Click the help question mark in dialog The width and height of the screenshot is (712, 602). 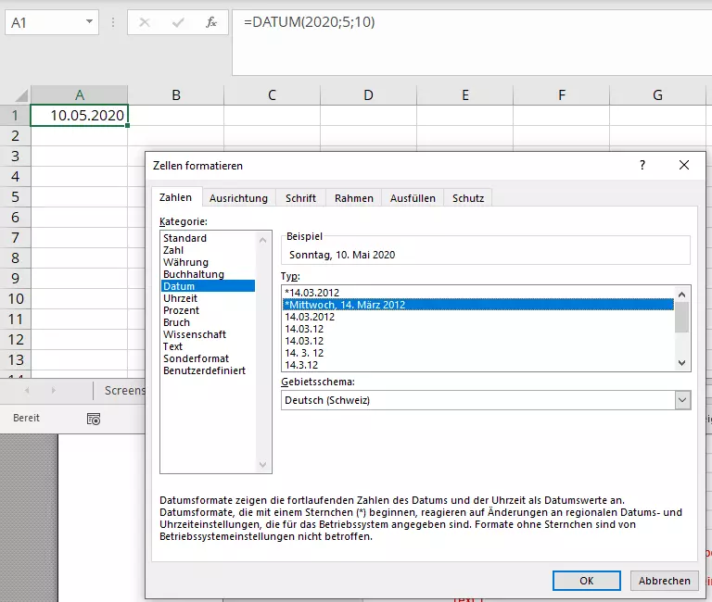(x=642, y=165)
